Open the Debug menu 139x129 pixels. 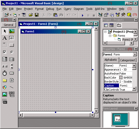pos(50,9)
